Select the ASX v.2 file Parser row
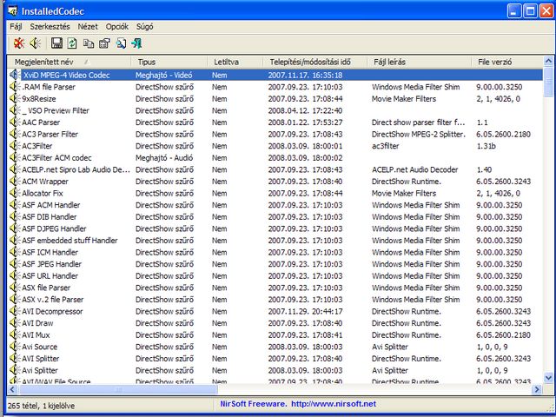This screenshot has height=417, width=556. (x=275, y=300)
